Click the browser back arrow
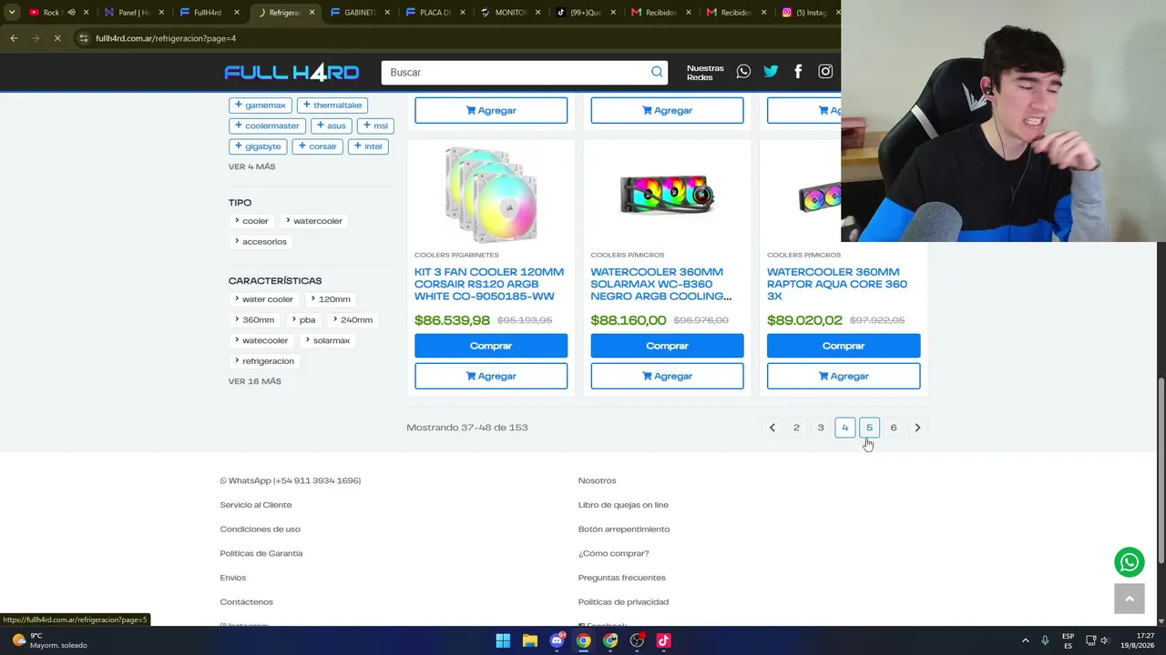The height and width of the screenshot is (655, 1166). (x=14, y=38)
